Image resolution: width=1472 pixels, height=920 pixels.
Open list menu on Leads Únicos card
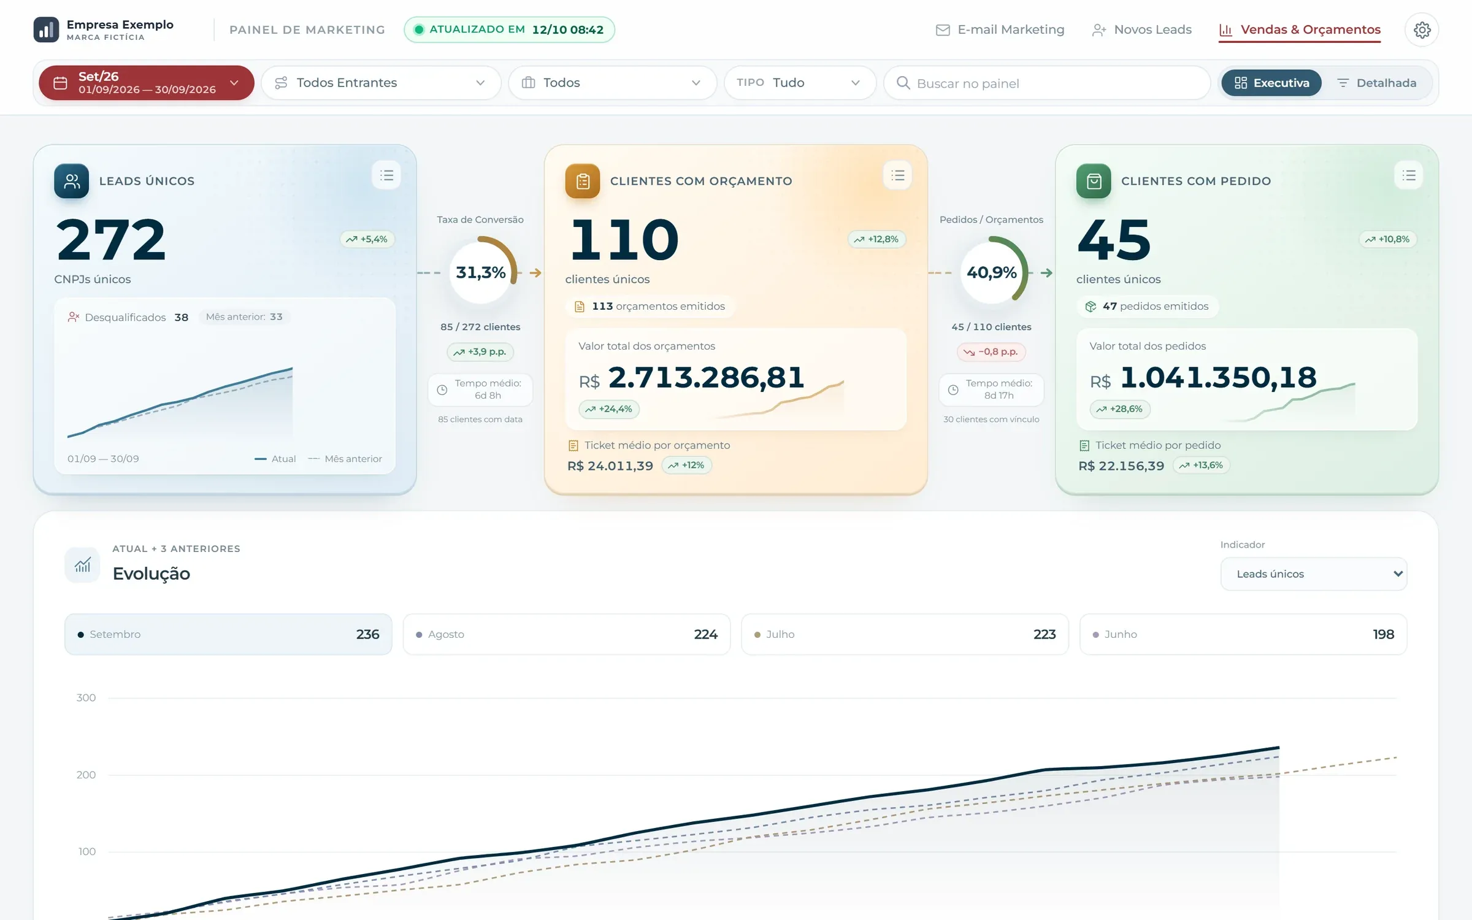point(386,175)
